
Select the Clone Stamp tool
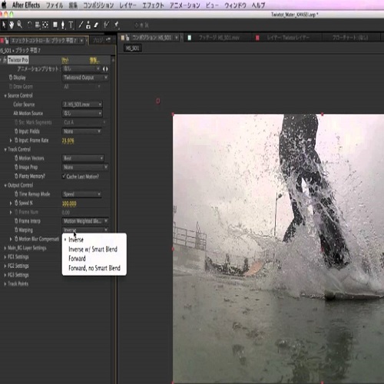88,25
